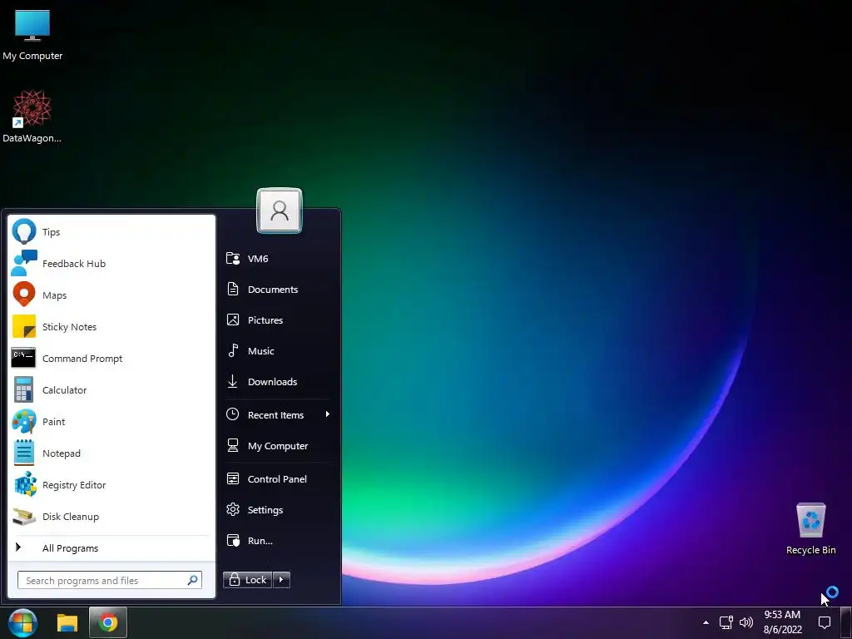Open the Maps app icon

click(x=24, y=295)
